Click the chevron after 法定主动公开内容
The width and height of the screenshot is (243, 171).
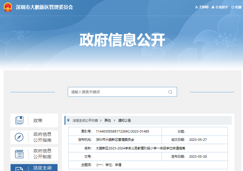101,120
